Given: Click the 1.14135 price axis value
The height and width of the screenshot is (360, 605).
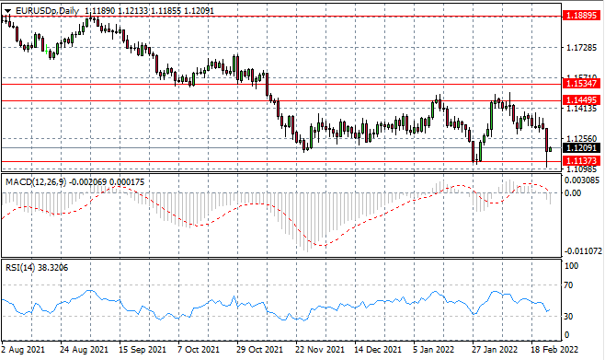Looking at the screenshot, I should click(581, 108).
